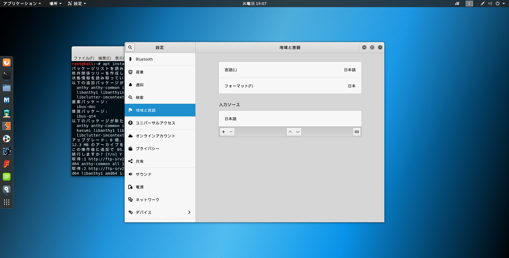509x258 pixels.
Task: Show all applications grid in dock
Action: click(7, 202)
